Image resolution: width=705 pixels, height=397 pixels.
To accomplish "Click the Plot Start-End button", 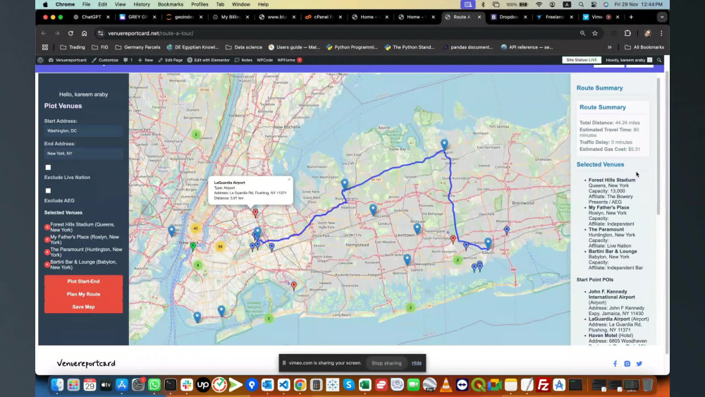I will point(84,281).
